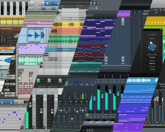Arm the red record button in right mixer
This screenshot has width=165, height=132.
click(x=157, y=100)
